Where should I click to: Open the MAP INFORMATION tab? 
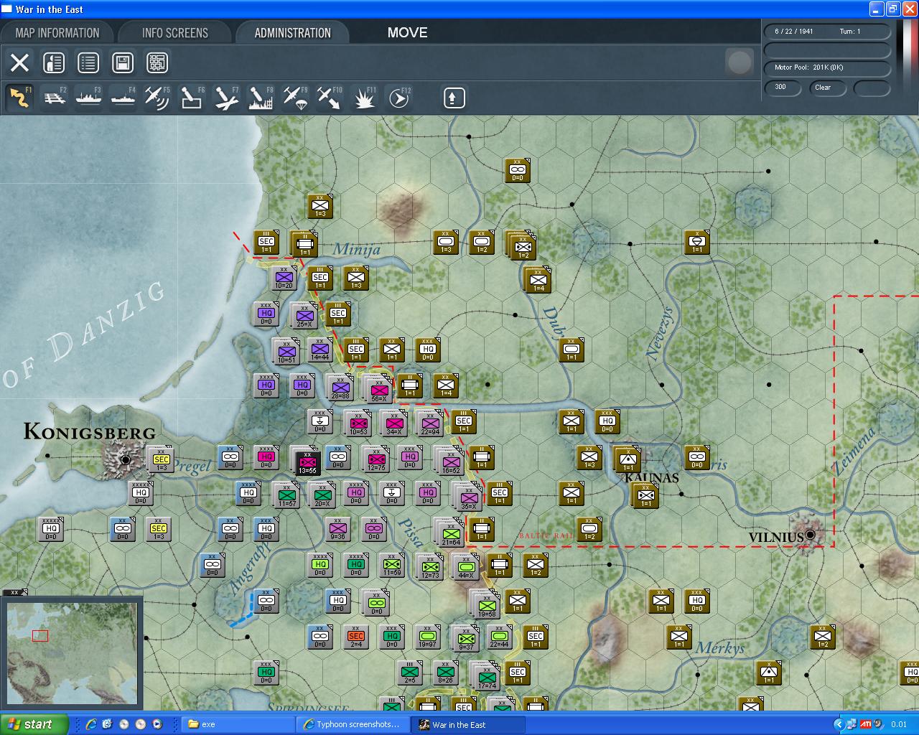pos(57,33)
